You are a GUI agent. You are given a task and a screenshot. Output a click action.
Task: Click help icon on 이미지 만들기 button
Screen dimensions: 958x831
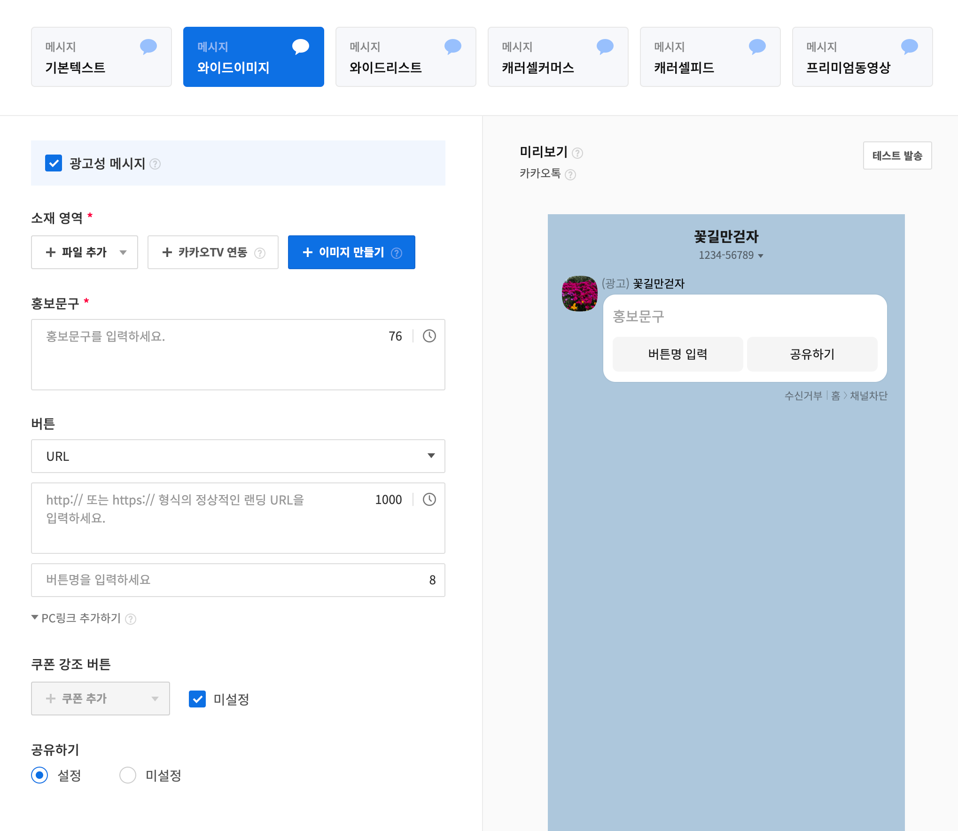pyautogui.click(x=397, y=253)
